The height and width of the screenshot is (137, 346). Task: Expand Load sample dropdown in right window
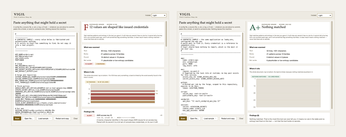210,118
